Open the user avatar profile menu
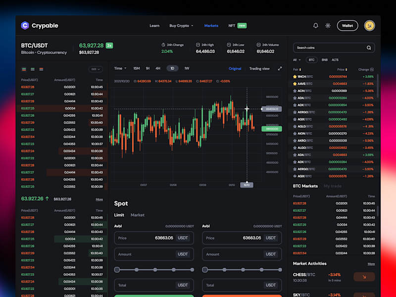Image resolution: width=396 pixels, height=297 pixels. click(369, 26)
